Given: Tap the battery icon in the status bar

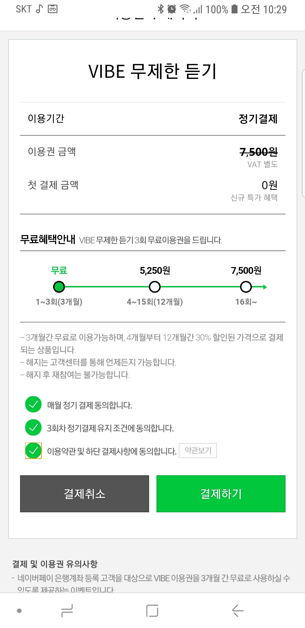Looking at the screenshot, I should coord(234,9).
